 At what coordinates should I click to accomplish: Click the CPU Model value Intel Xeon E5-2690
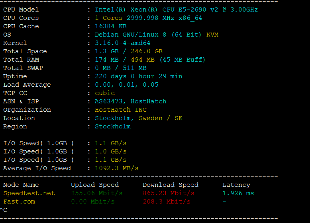(176, 10)
